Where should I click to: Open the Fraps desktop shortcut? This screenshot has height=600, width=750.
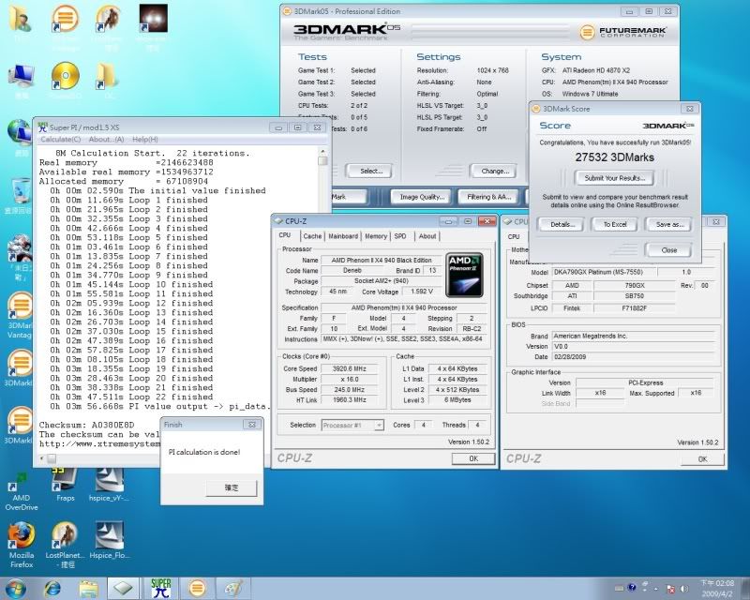click(65, 486)
